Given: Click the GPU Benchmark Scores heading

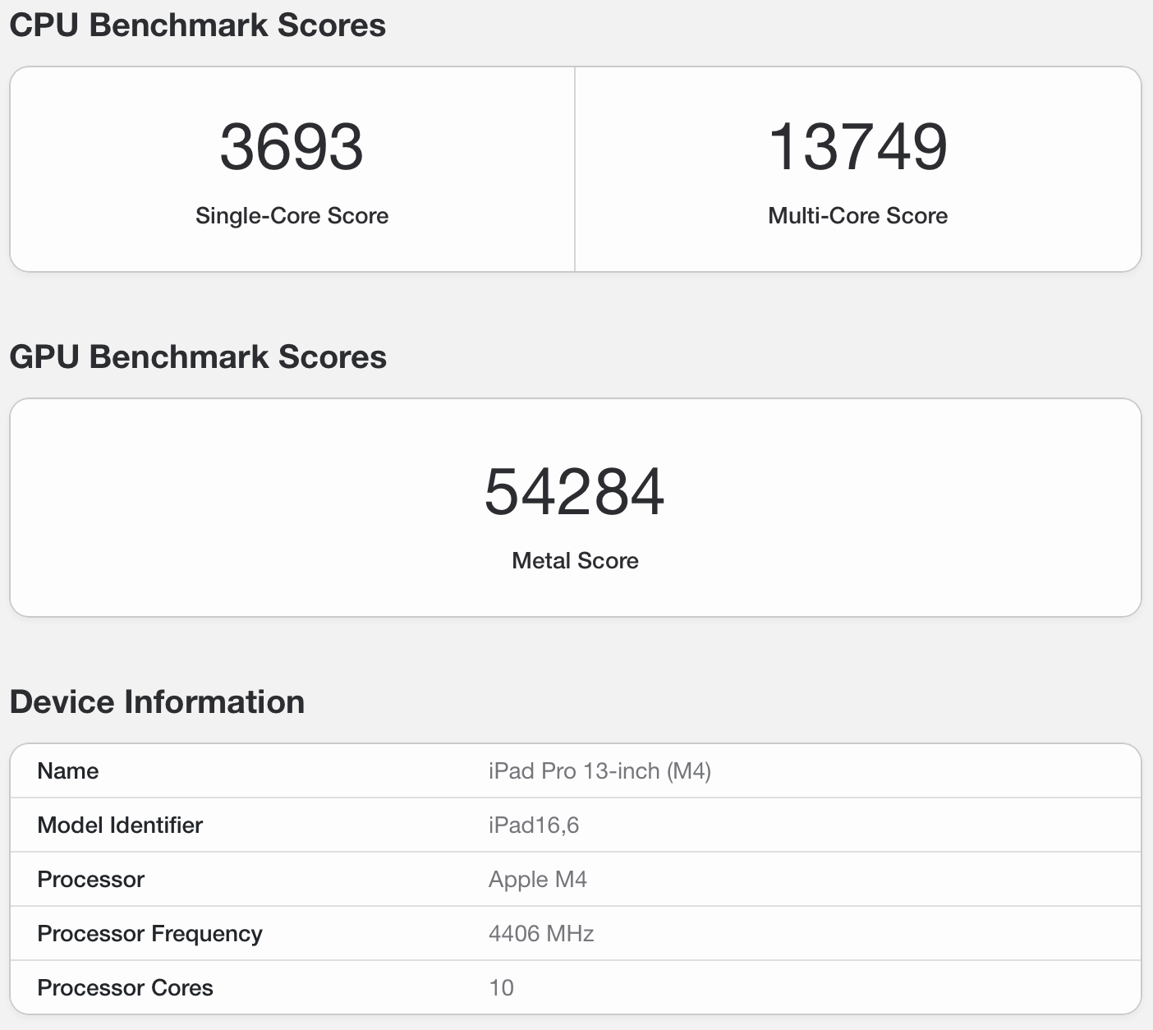Looking at the screenshot, I should pyautogui.click(x=198, y=357).
